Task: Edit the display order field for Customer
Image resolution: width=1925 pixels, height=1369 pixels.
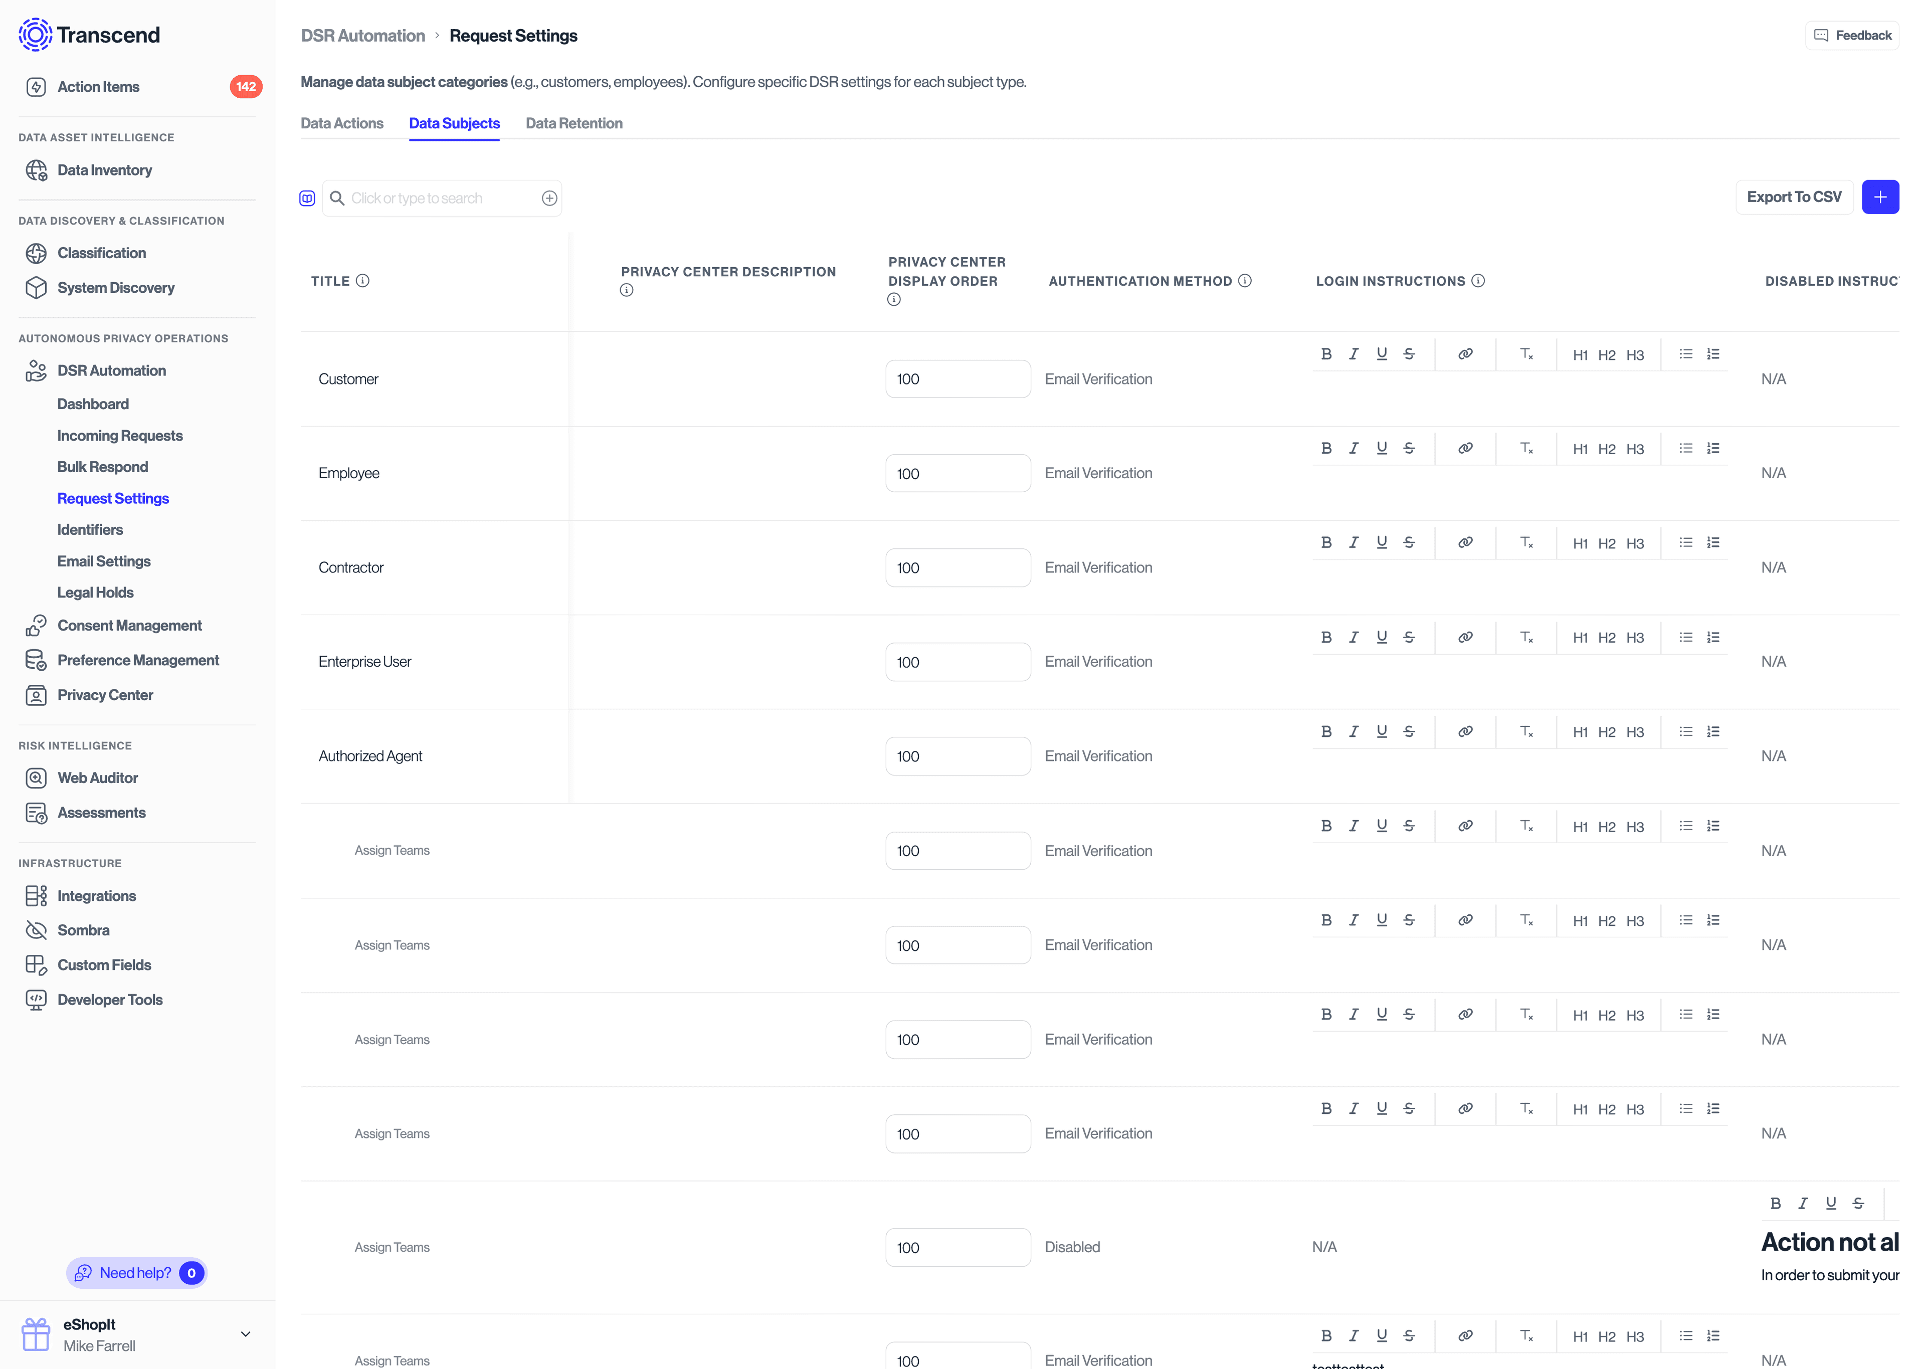Action: point(957,378)
